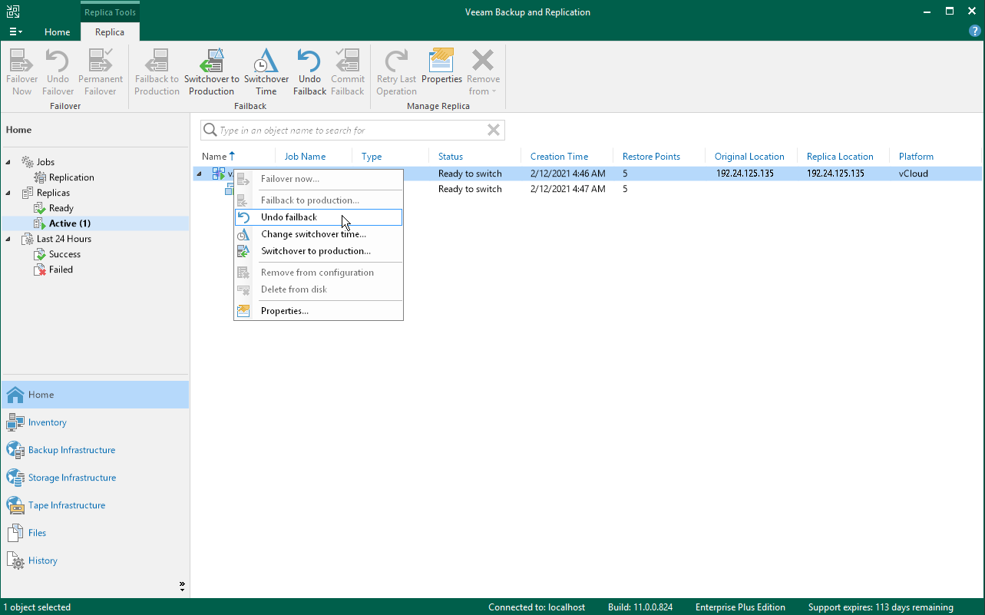The image size is (985, 615).
Task: Open the Files navigation view
Action: [94, 533]
